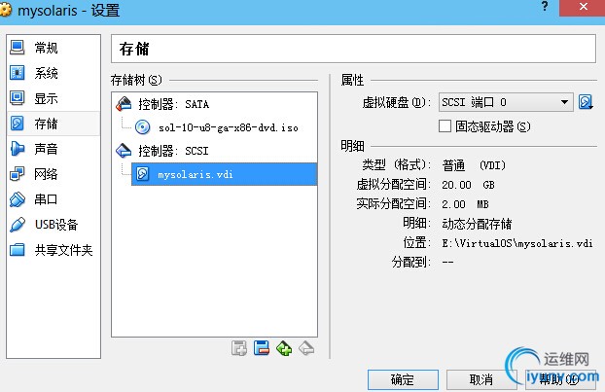This screenshot has width=605, height=392.
Task: Click the 普通 (VDI) type value
Action: point(474,165)
